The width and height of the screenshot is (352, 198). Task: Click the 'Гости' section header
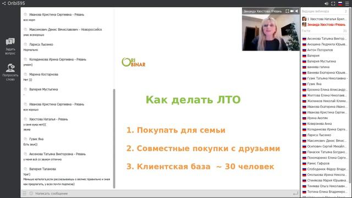pyautogui.click(x=306, y=31)
